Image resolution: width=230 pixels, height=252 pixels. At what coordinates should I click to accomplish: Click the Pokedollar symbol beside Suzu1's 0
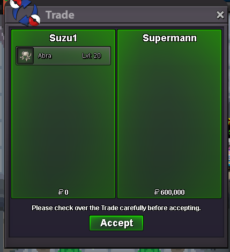click(x=61, y=192)
